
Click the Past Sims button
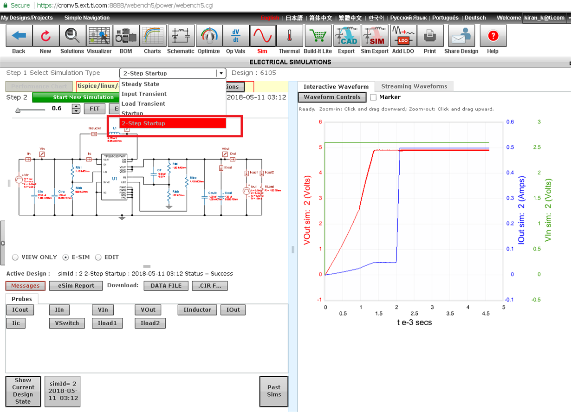[274, 391]
